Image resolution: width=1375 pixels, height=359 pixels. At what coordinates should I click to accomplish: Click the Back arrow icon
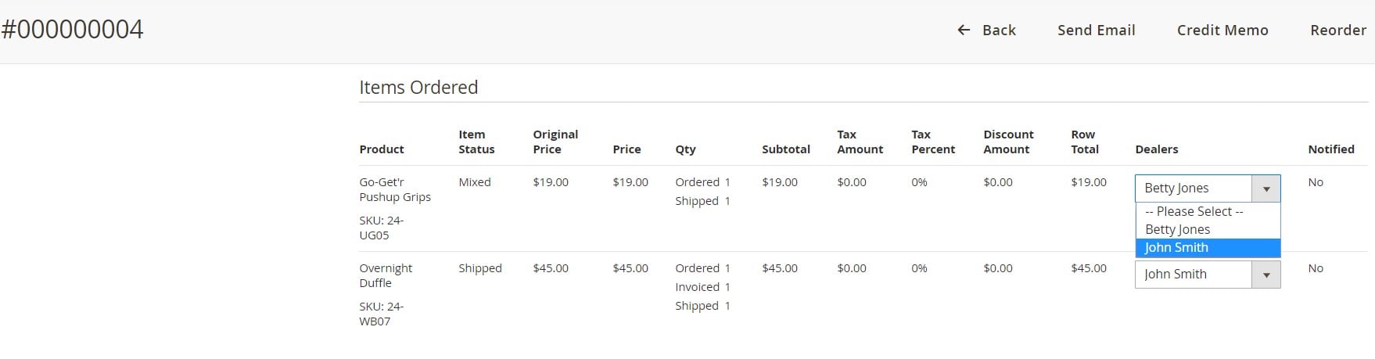(964, 30)
